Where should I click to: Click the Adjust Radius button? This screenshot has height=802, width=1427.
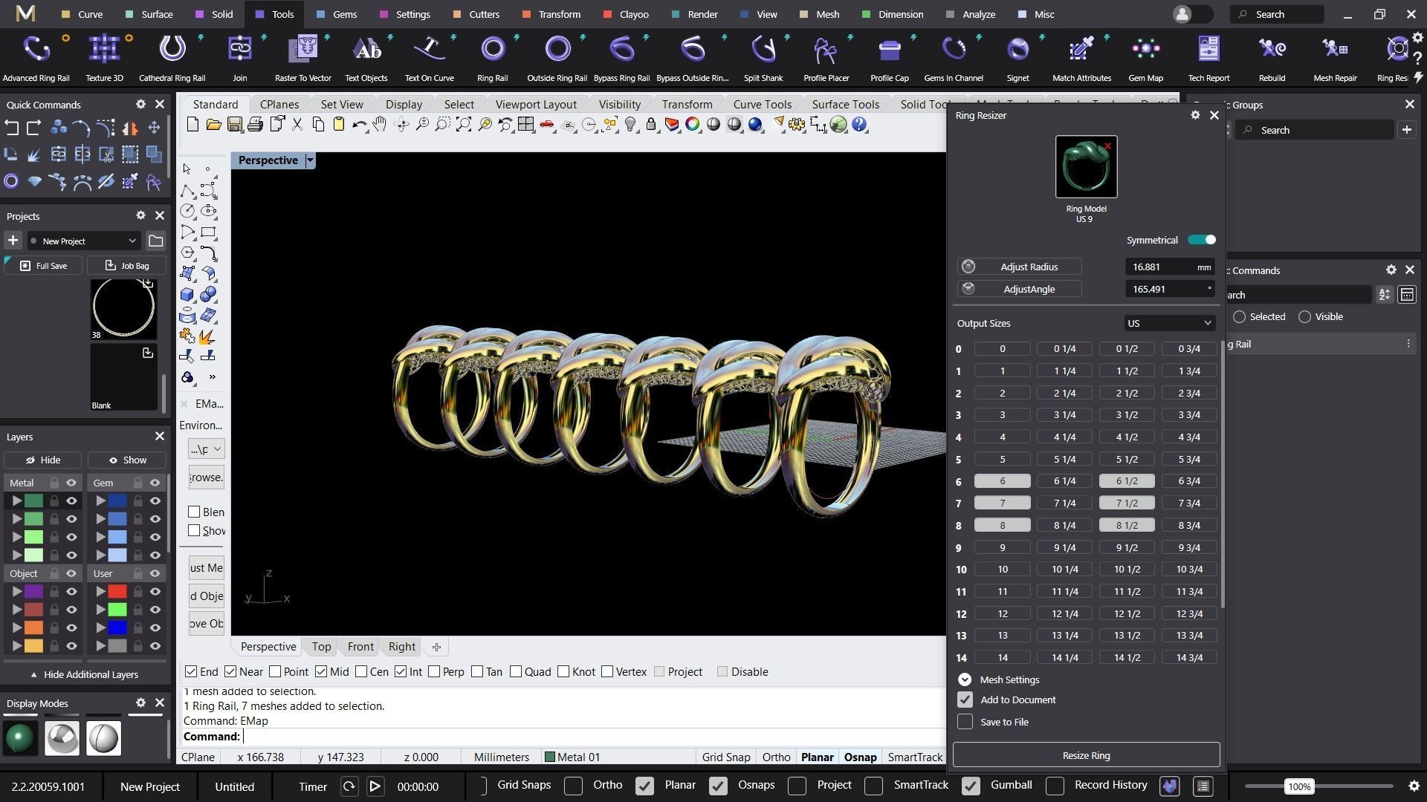pos(1020,267)
